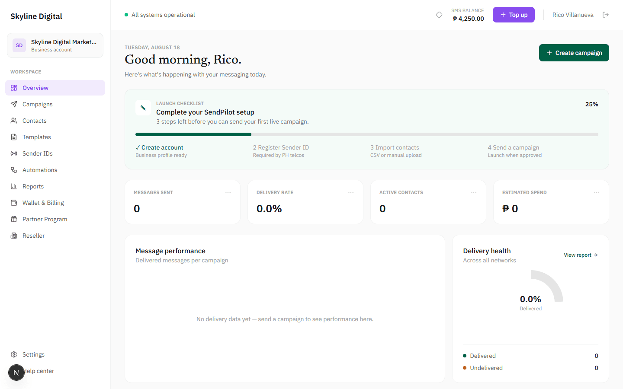Open options menu on Delivery Rate card
The image size is (623, 389).
[x=351, y=192]
